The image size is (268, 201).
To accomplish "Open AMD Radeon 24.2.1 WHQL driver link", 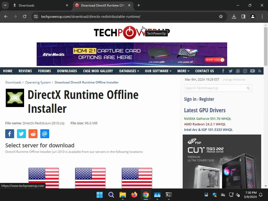I will tap(205, 124).
